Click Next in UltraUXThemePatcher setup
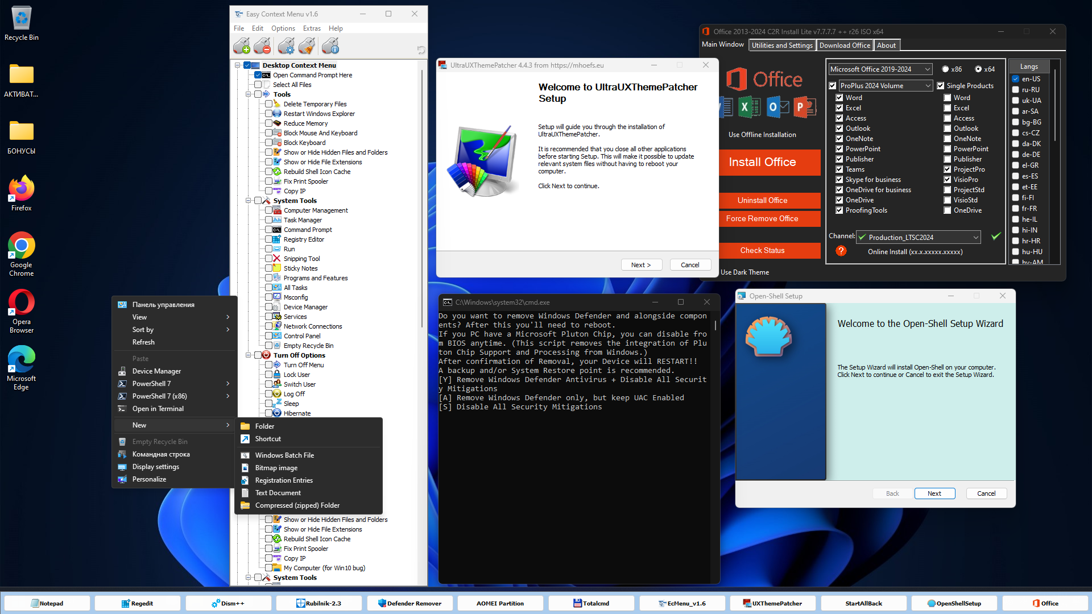The width and height of the screenshot is (1092, 614). pyautogui.click(x=641, y=265)
